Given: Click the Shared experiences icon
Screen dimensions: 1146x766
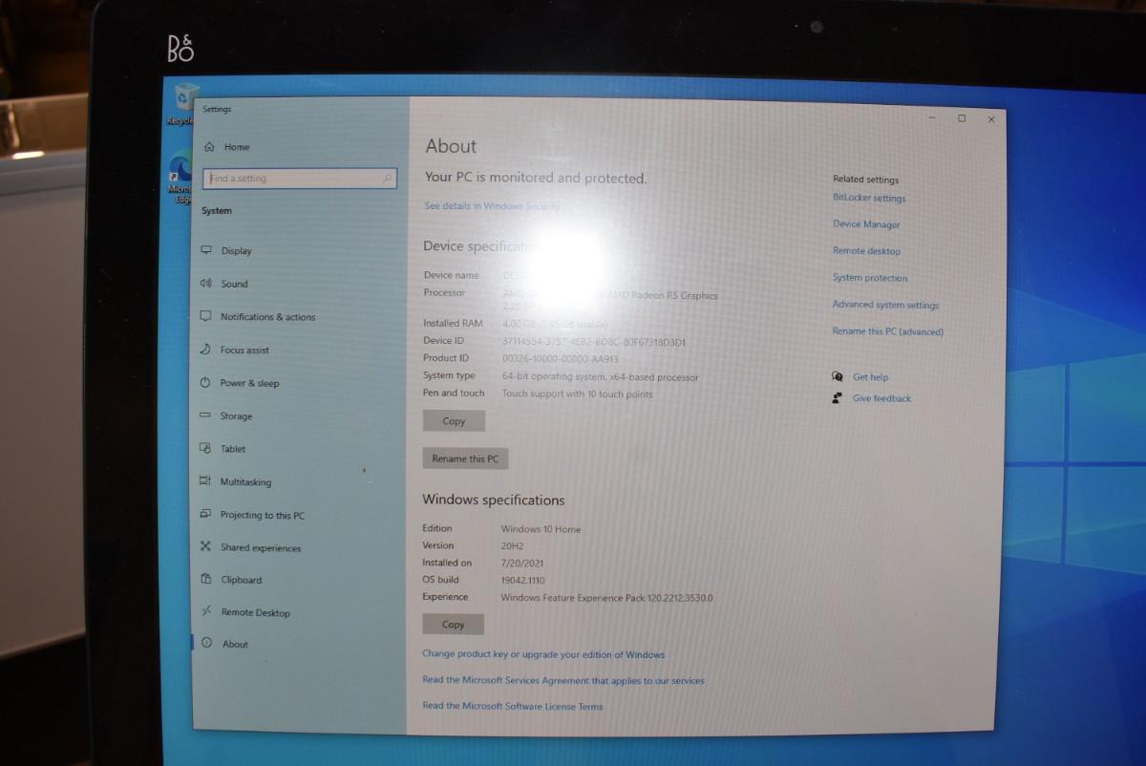Looking at the screenshot, I should click(x=205, y=546).
